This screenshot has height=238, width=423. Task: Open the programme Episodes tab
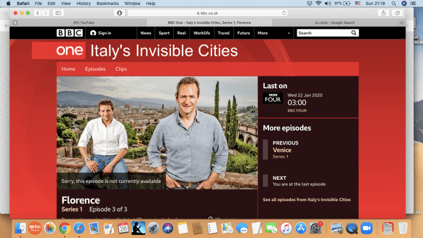[95, 69]
